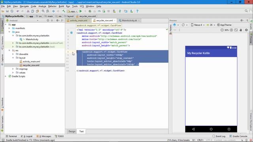Click the Find magnifier icon
The height and width of the screenshot is (142, 253).
pos(43,11)
